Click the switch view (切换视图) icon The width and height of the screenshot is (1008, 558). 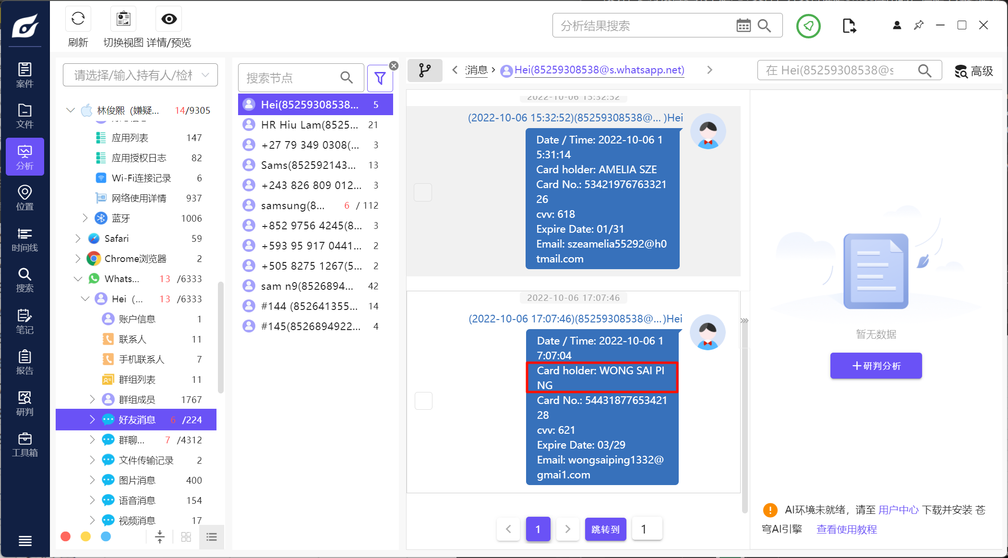(123, 19)
